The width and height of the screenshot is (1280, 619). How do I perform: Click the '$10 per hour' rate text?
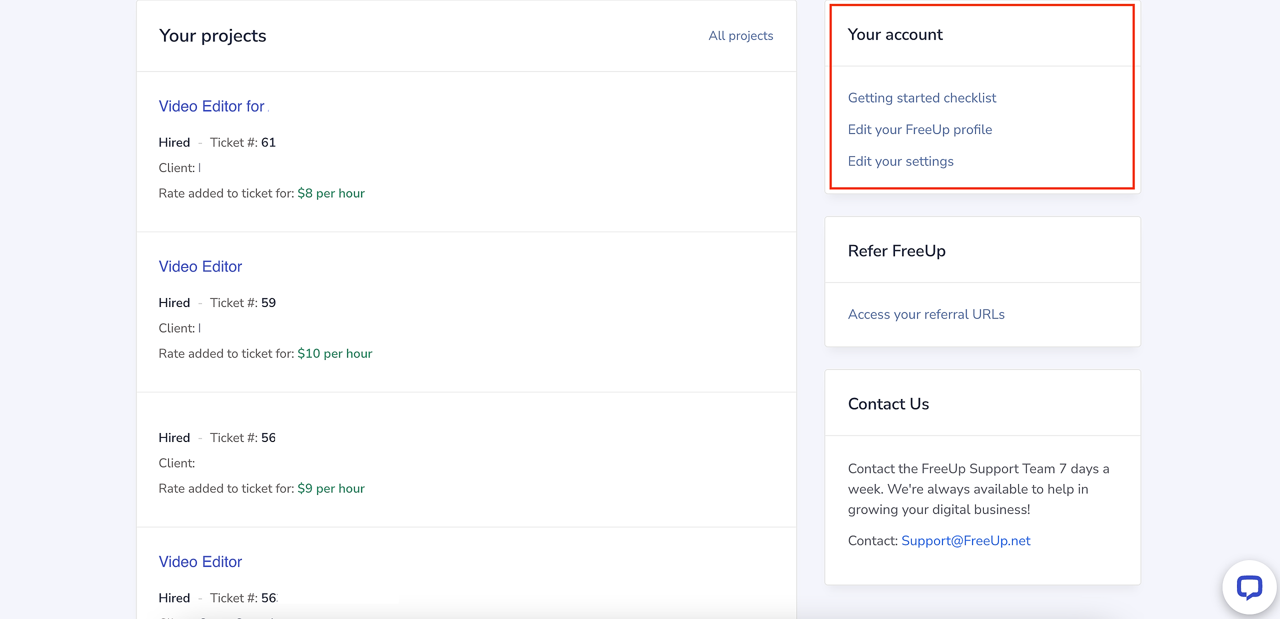335,353
